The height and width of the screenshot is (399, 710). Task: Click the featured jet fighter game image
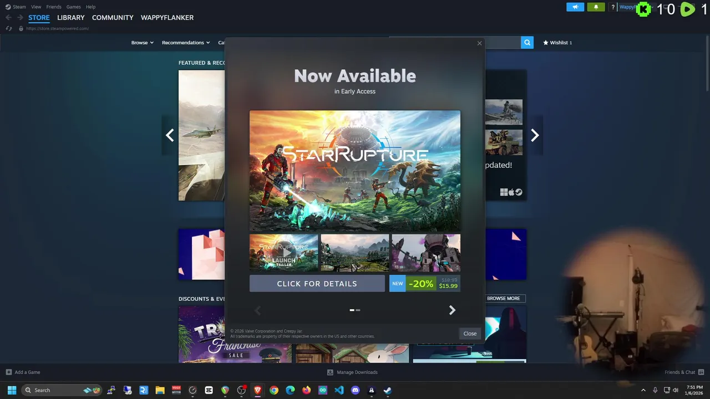pos(201,135)
